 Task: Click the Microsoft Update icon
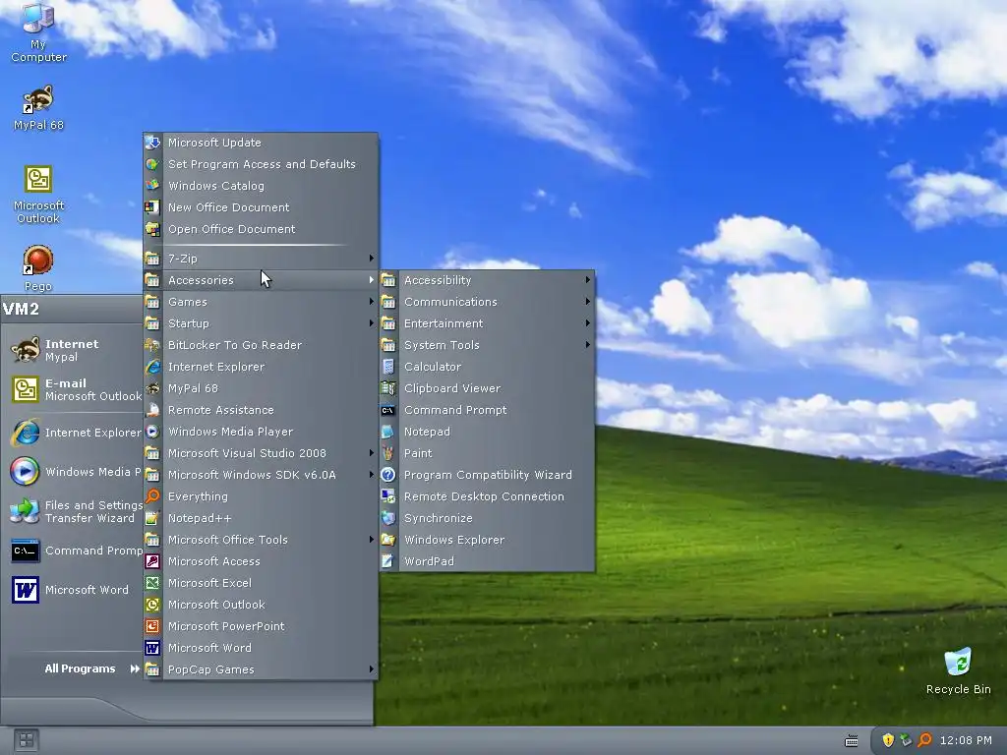(x=152, y=143)
